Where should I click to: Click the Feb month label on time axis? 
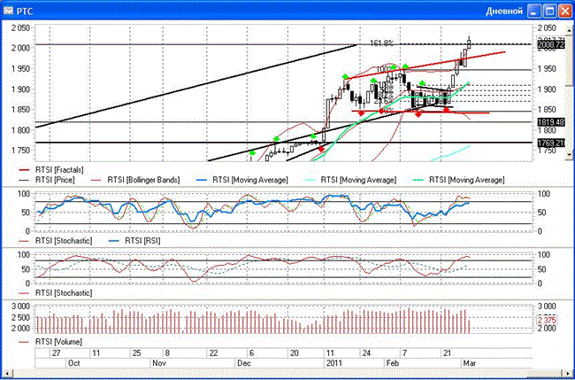(x=393, y=363)
